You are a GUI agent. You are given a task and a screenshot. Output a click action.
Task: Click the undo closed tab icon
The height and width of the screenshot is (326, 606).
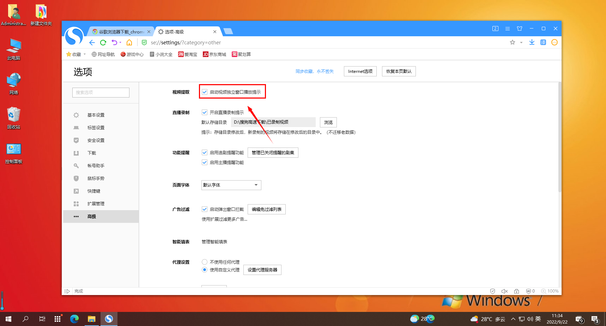(114, 43)
